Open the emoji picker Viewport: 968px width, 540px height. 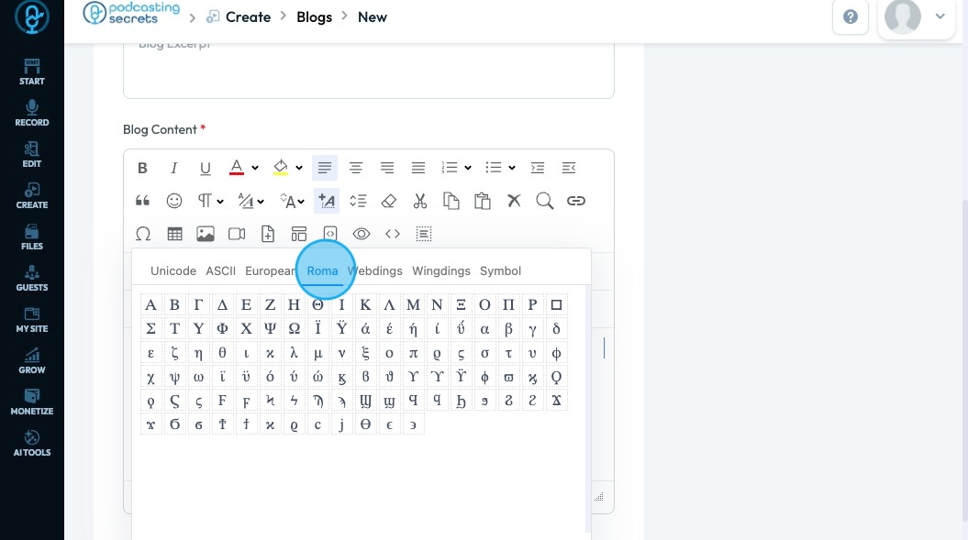(x=174, y=201)
